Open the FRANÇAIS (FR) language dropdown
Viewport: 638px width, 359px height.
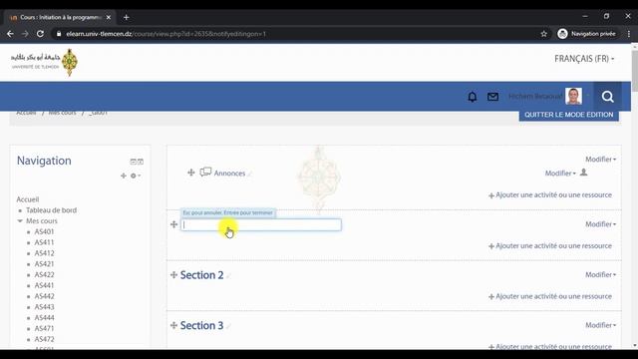584,59
